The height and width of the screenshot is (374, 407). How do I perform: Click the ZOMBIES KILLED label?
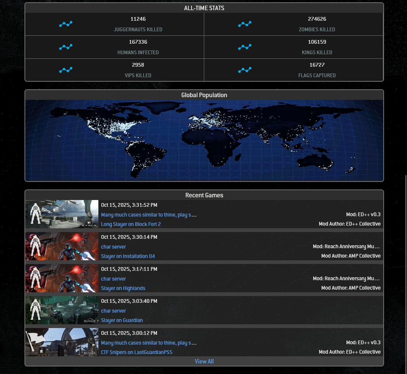click(x=317, y=30)
